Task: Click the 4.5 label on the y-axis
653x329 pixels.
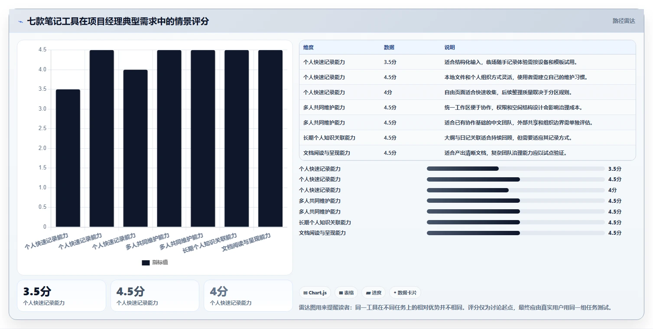Action: click(x=42, y=50)
